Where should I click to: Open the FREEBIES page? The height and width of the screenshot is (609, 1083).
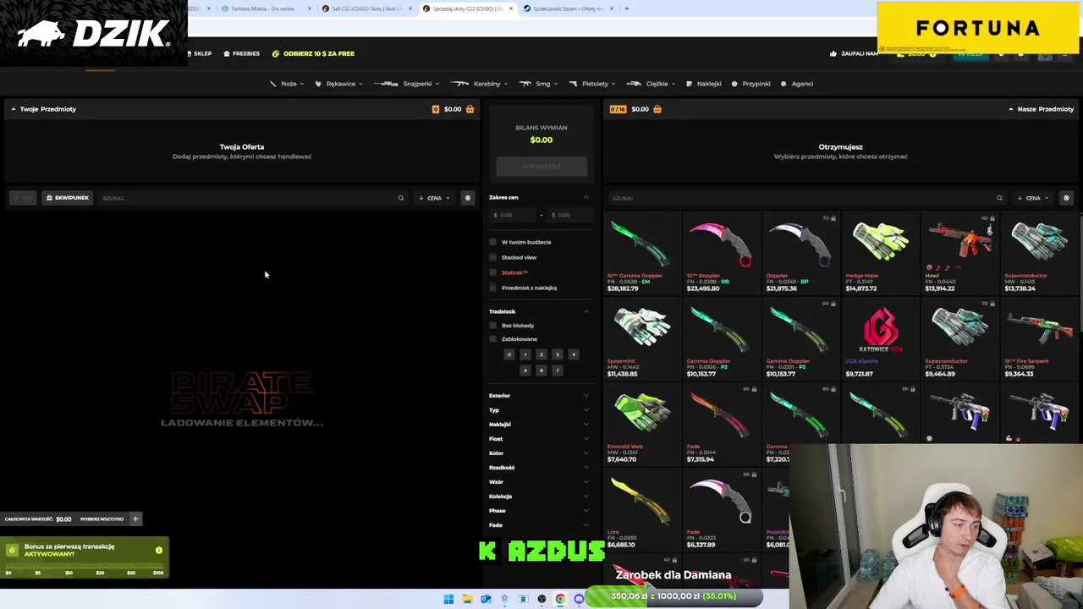242,53
